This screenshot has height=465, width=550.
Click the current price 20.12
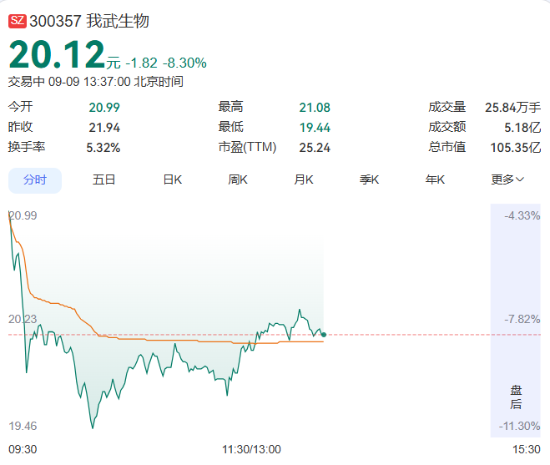(x=57, y=55)
